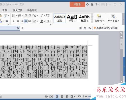The width and height of the screenshot is (126, 100).
Task: Apply the 标题 2 heading style
Action: click(84, 18)
